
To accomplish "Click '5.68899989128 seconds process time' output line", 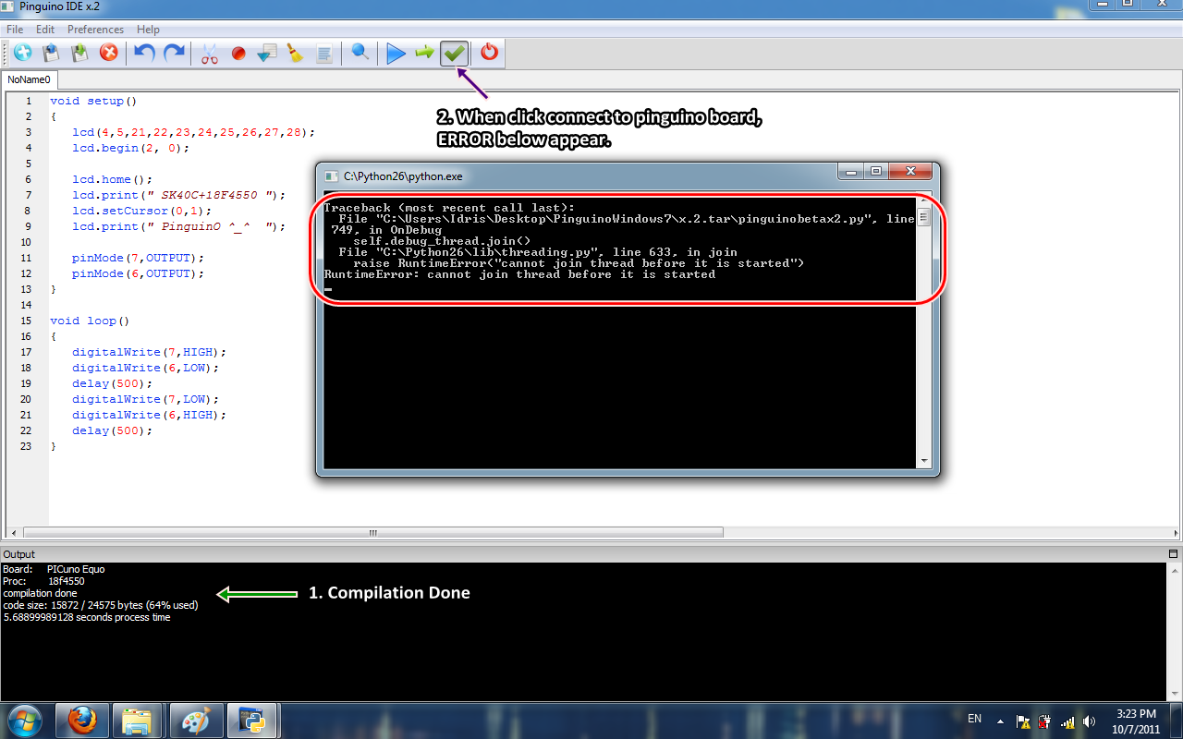I will point(87,617).
